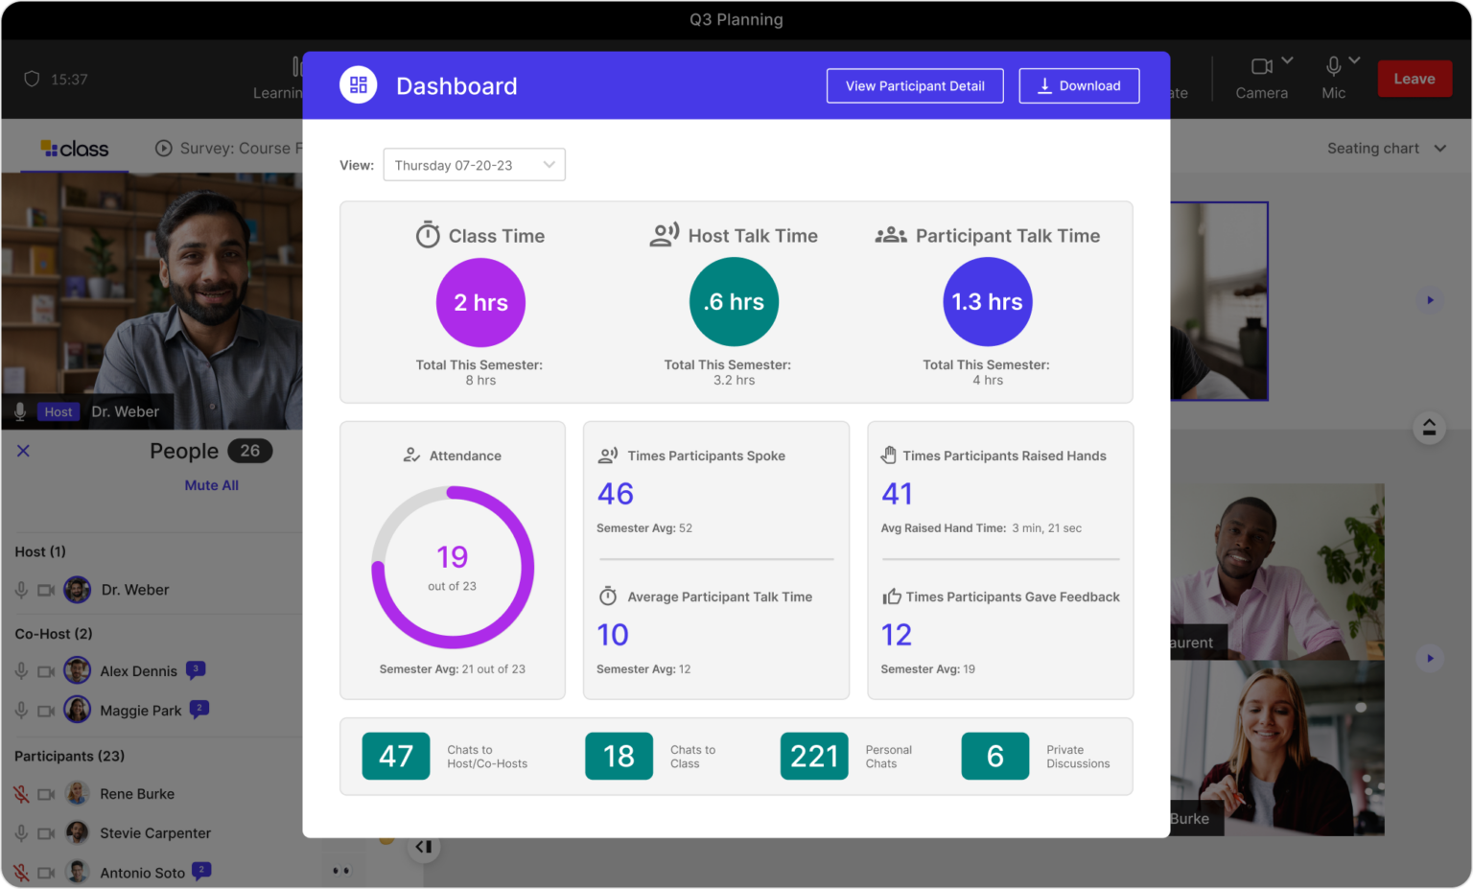Open the Survey: Course tab
The height and width of the screenshot is (889, 1473).
[x=228, y=148]
